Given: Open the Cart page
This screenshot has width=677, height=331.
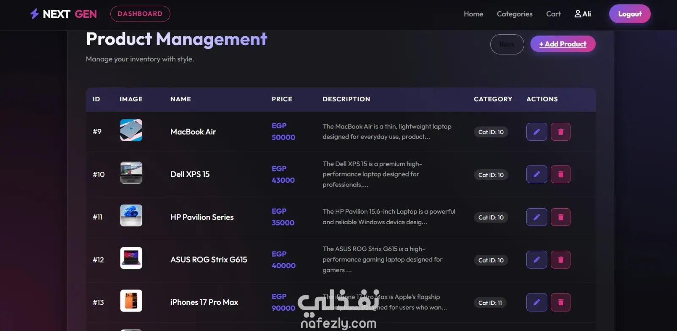Looking at the screenshot, I should [x=553, y=14].
